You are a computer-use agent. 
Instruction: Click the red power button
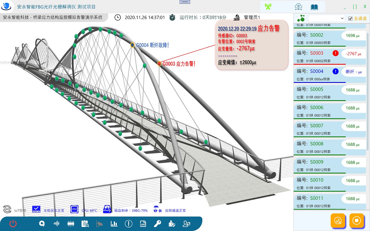[x=13, y=223]
